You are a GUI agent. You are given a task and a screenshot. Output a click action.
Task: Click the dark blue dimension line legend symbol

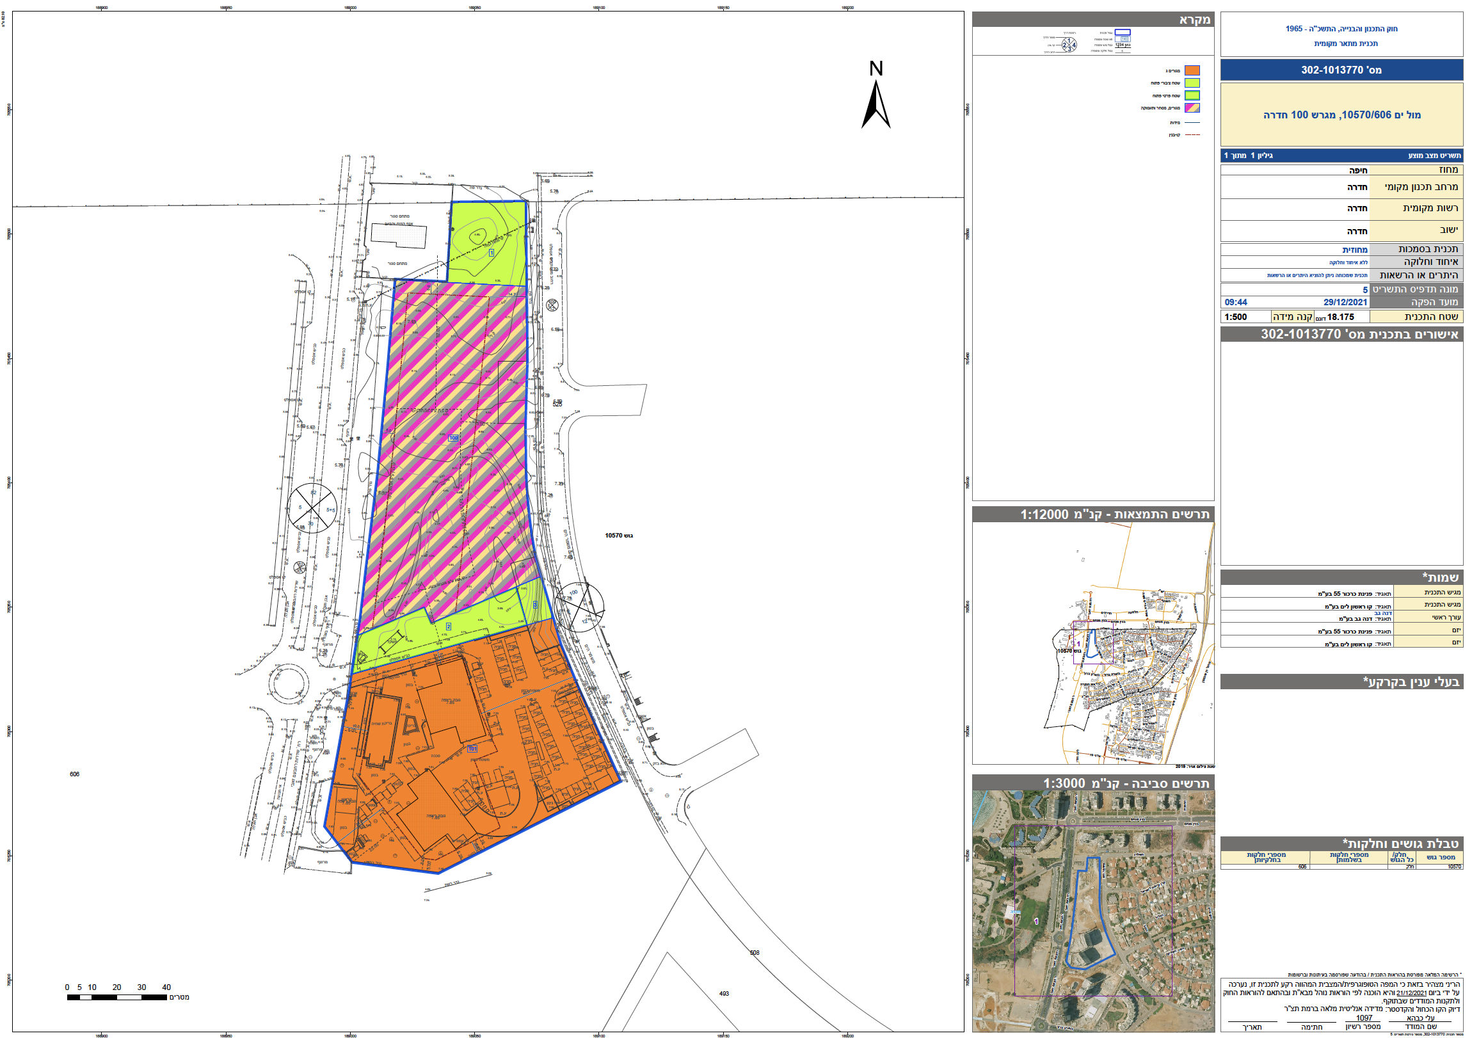point(1192,122)
